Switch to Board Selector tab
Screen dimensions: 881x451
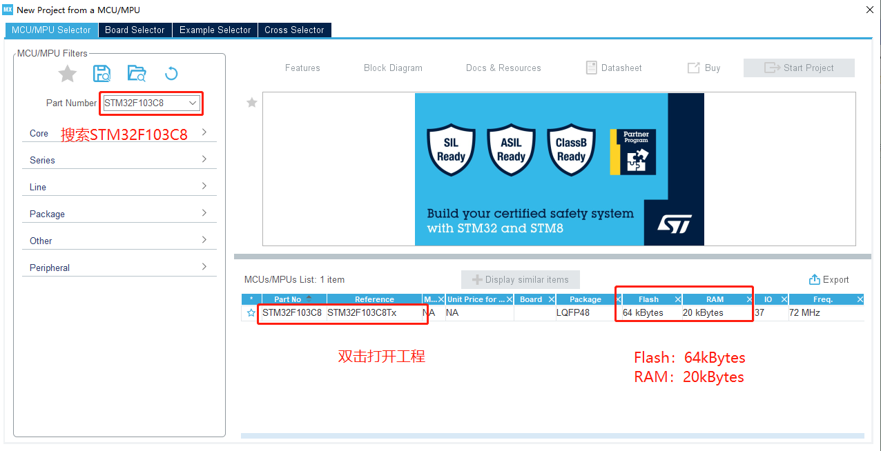click(x=135, y=30)
